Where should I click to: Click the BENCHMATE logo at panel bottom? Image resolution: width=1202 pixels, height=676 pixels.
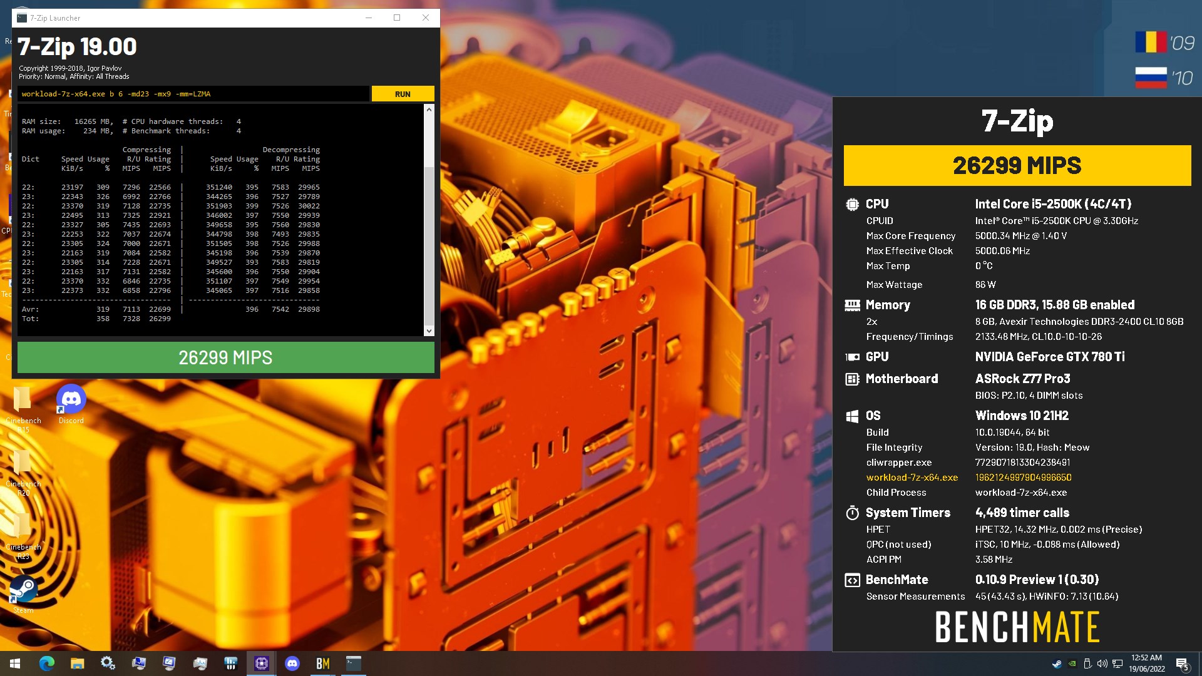pyautogui.click(x=1017, y=627)
